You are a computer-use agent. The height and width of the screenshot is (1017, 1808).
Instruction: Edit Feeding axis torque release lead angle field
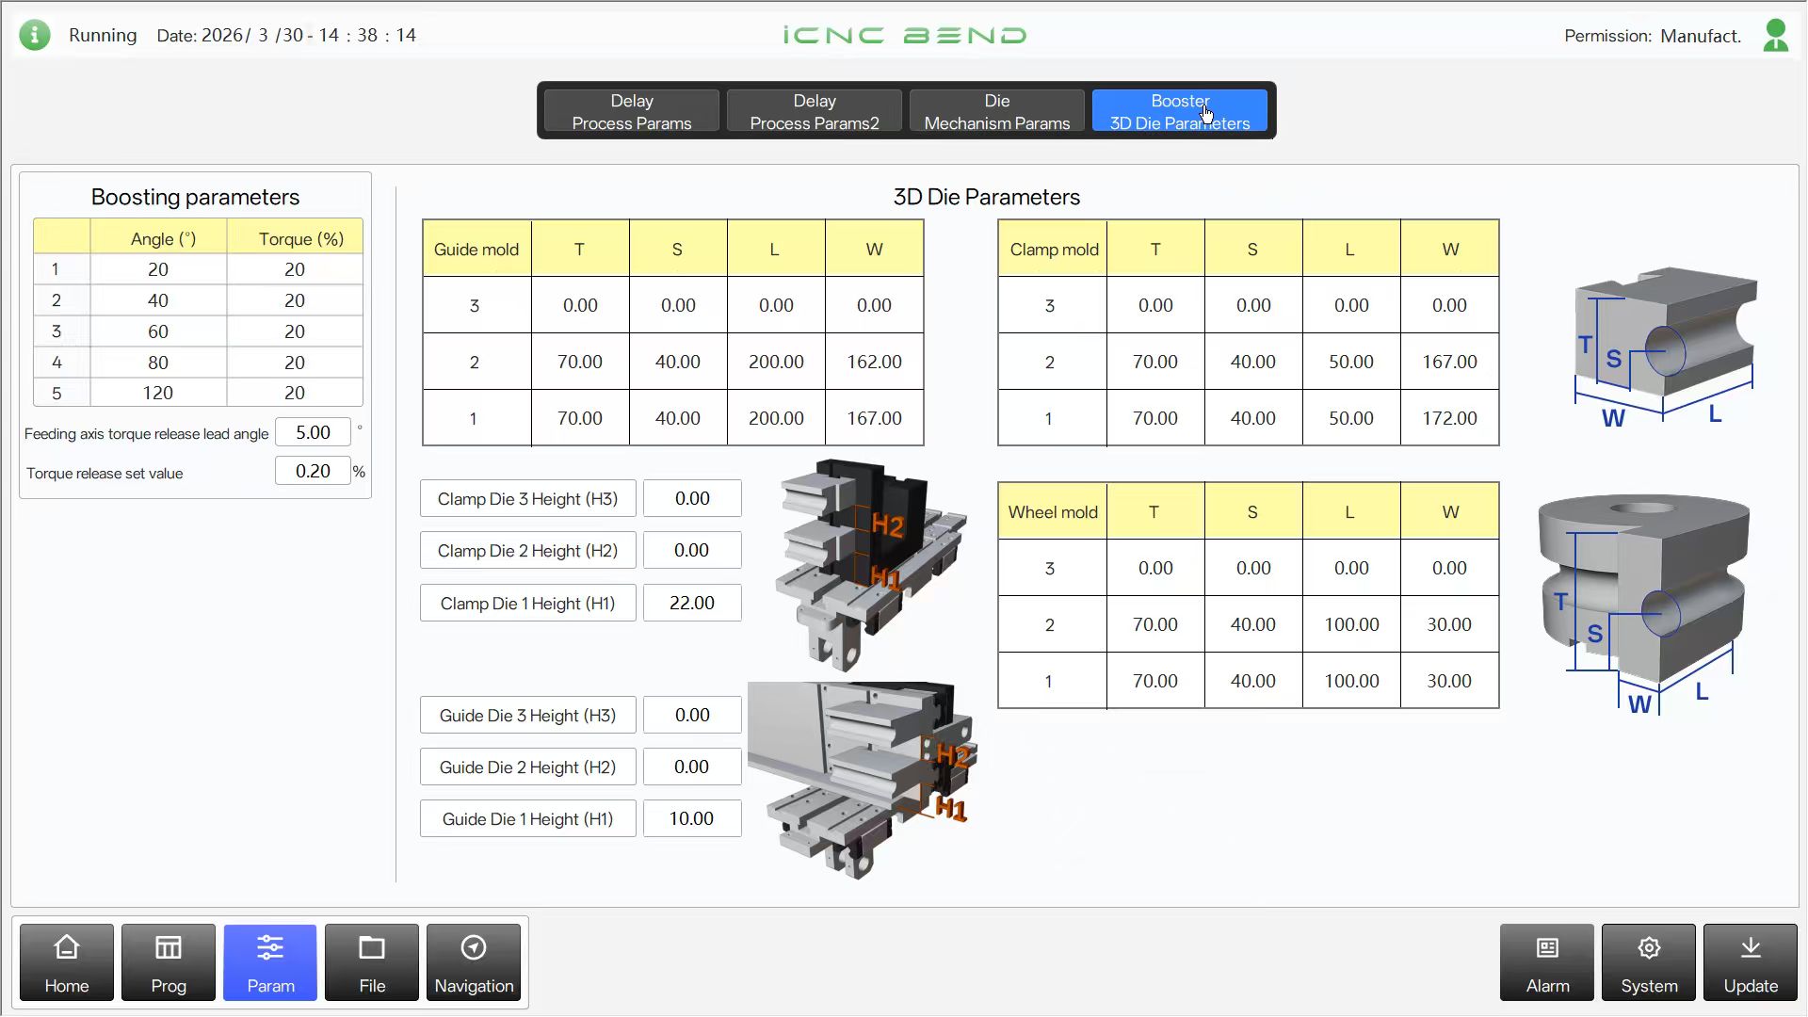(313, 432)
